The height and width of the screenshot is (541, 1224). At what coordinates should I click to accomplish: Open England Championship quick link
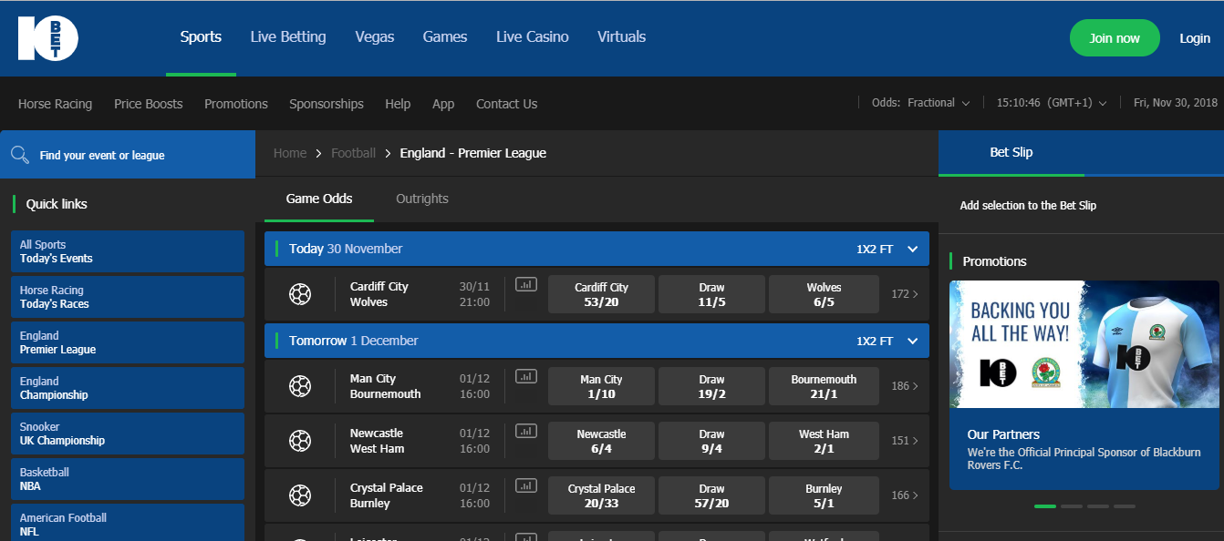(x=128, y=388)
